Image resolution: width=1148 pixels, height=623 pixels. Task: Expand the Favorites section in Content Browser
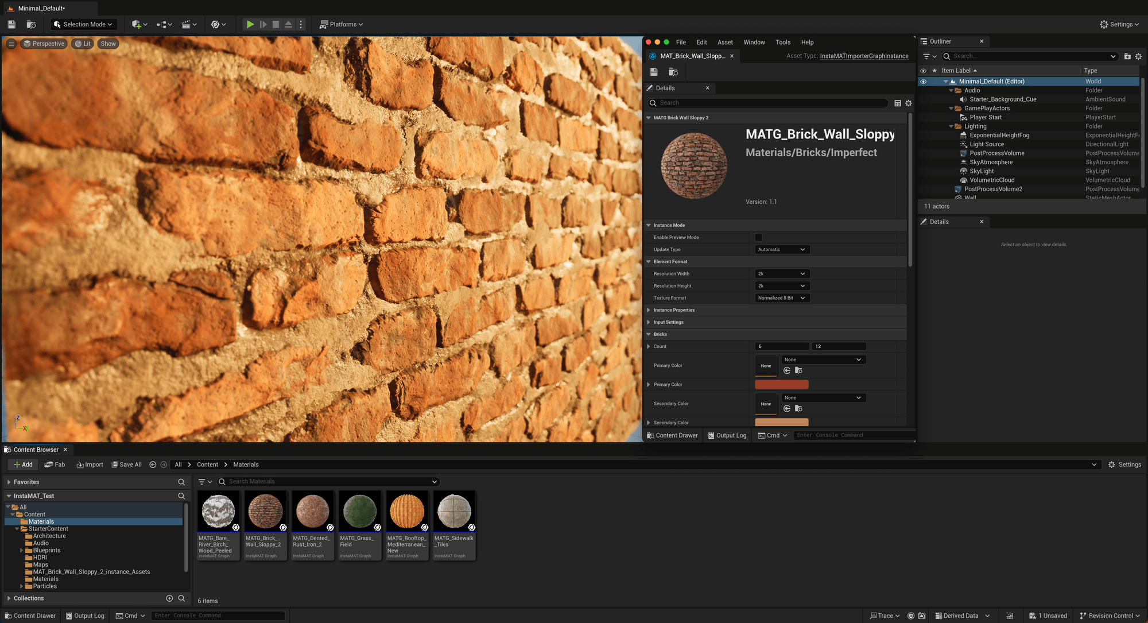[9, 482]
